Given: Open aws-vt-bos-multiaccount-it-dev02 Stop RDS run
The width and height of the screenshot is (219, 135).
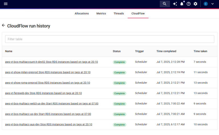Looking at the screenshot, I should coord(51,62).
